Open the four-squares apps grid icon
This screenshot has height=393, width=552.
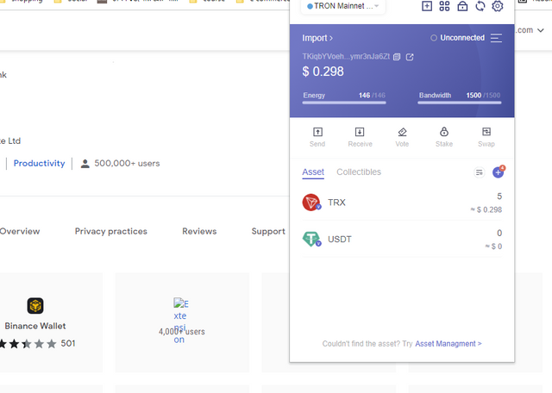[x=444, y=6]
